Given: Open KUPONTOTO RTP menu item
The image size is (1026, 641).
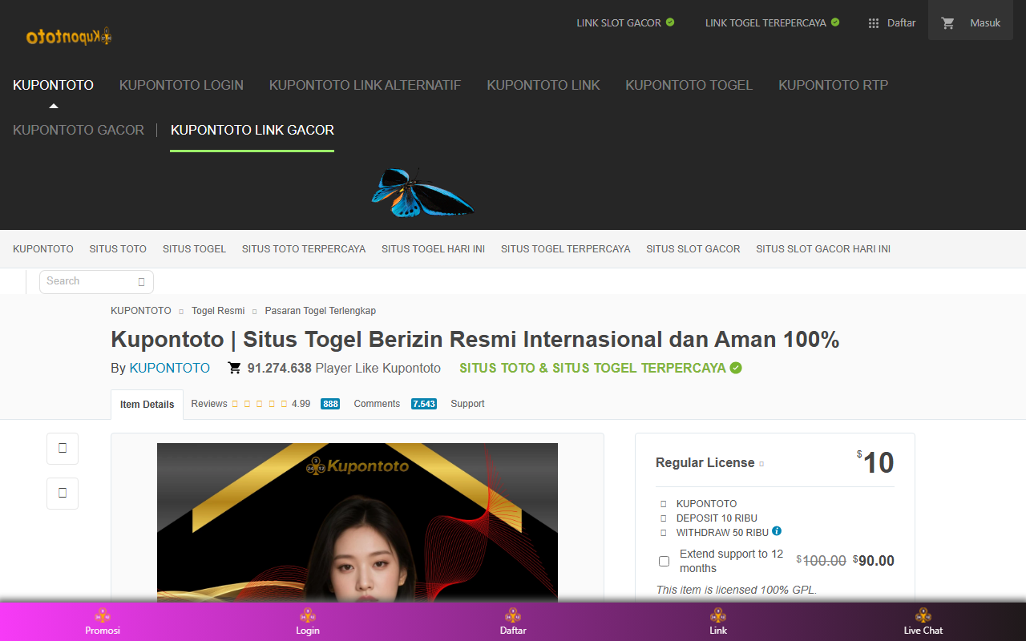Looking at the screenshot, I should pyautogui.click(x=834, y=85).
